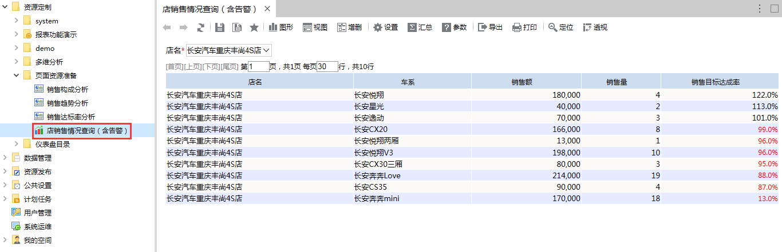Click the 计划任务 icon
Viewport: 782px width, 252px height.
pos(16,199)
